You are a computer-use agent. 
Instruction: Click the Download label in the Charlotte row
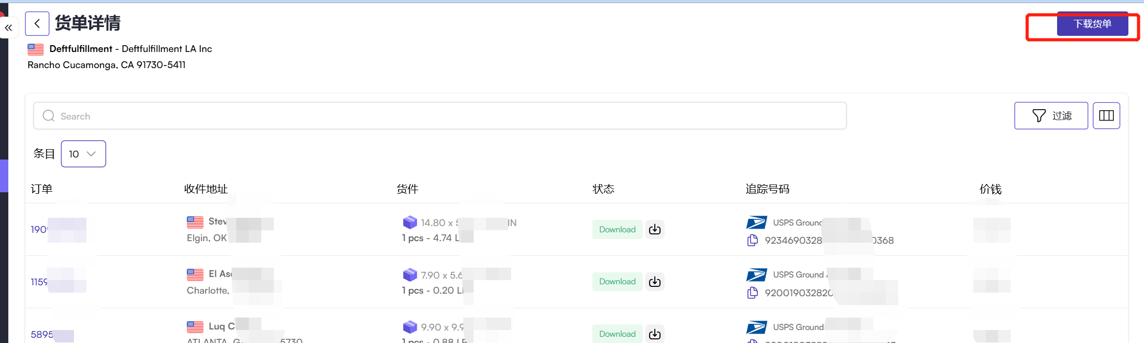pyautogui.click(x=617, y=281)
